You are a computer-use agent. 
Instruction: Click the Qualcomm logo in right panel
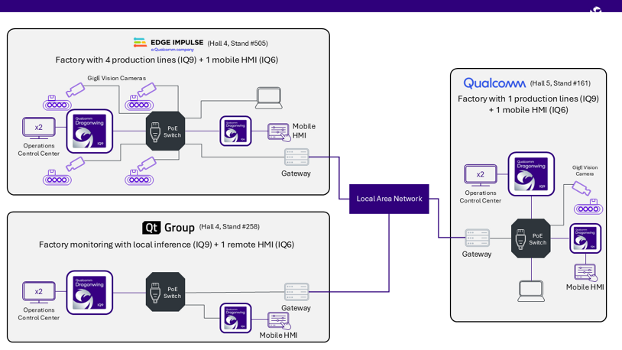pos(494,83)
